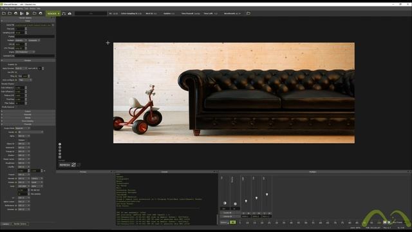The height and width of the screenshot is (232, 412).
Task: Click small icon right of refresh arrows
Action: pyautogui.click(x=79, y=165)
